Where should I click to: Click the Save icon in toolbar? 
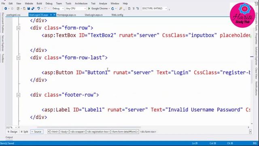click(29, 9)
